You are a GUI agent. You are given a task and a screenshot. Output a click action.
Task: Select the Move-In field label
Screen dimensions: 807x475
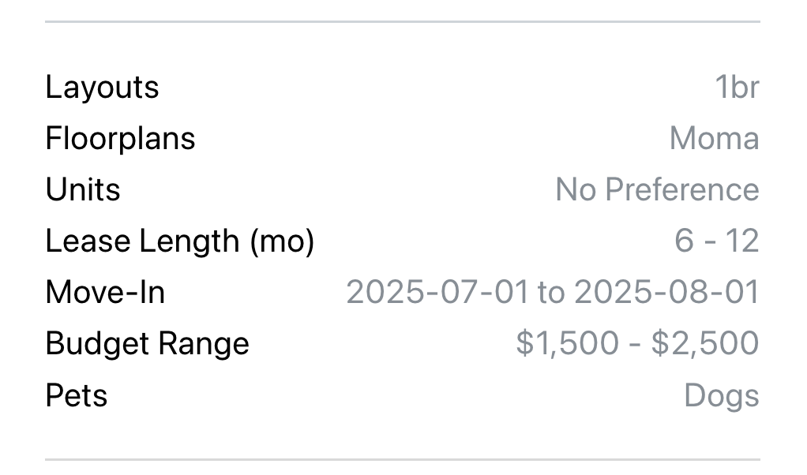pos(105,293)
